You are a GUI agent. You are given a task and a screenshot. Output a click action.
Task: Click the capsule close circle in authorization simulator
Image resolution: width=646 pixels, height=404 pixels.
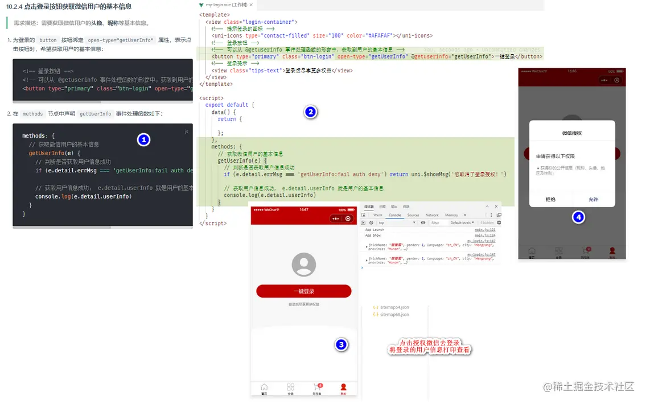(617, 80)
